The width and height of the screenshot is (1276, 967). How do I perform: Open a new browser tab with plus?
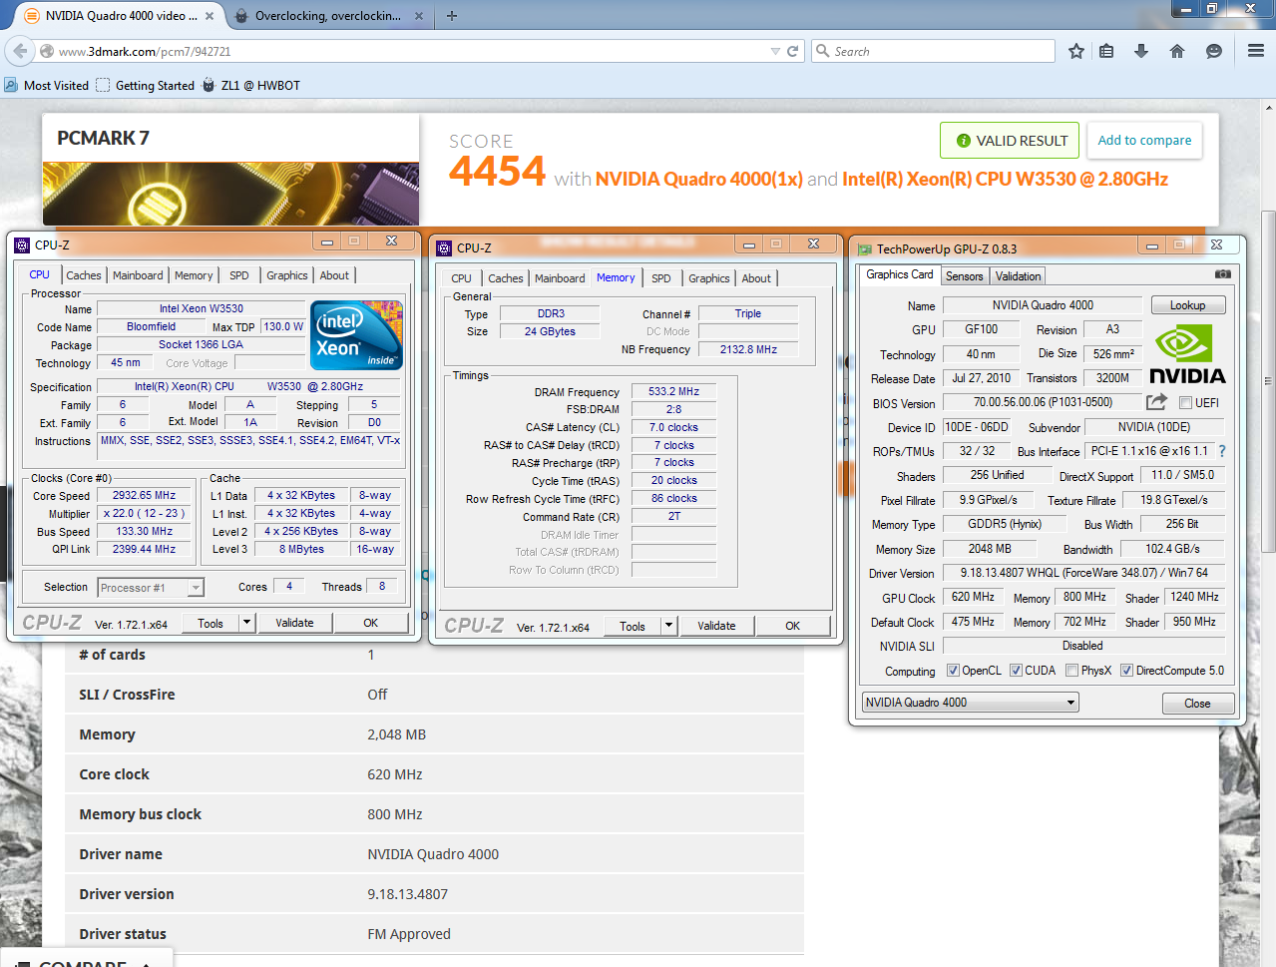tap(452, 16)
